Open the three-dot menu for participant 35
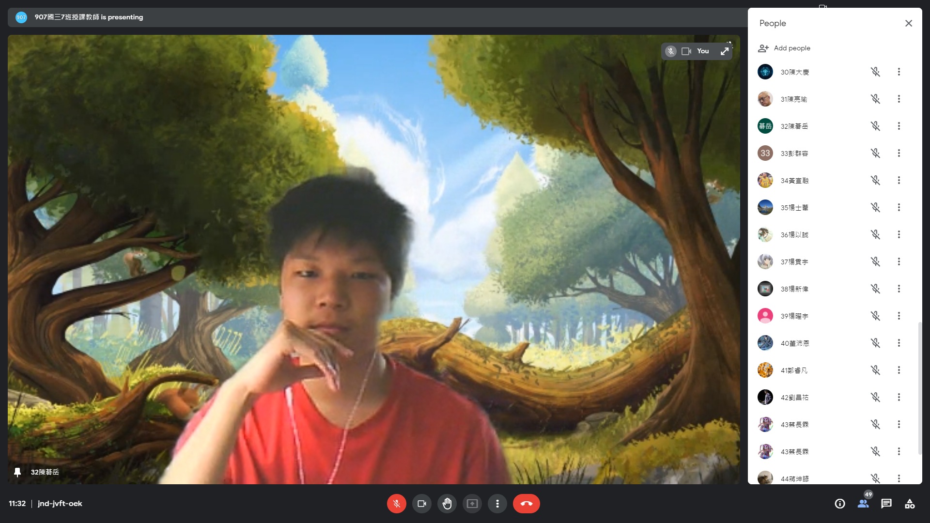Image resolution: width=930 pixels, height=523 pixels. (899, 207)
